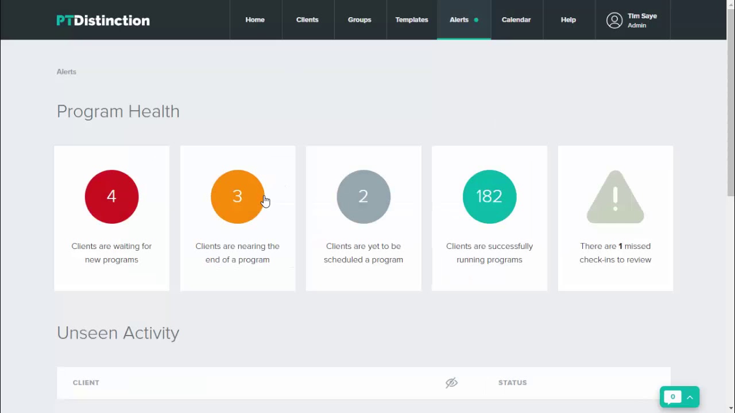Click the Program Health heading
The width and height of the screenshot is (735, 413).
[x=118, y=111]
